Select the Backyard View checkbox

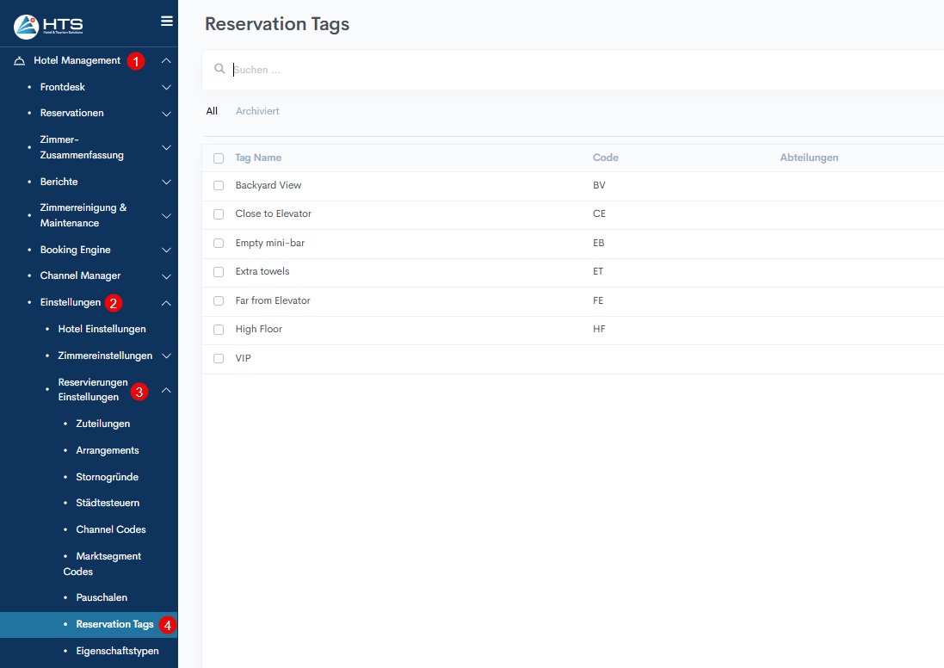click(219, 186)
